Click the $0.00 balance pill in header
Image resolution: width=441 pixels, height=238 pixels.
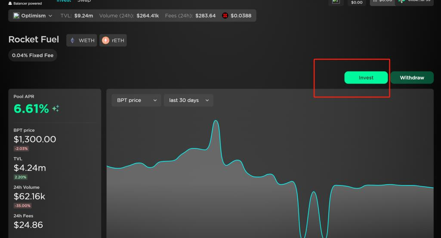[x=357, y=2]
